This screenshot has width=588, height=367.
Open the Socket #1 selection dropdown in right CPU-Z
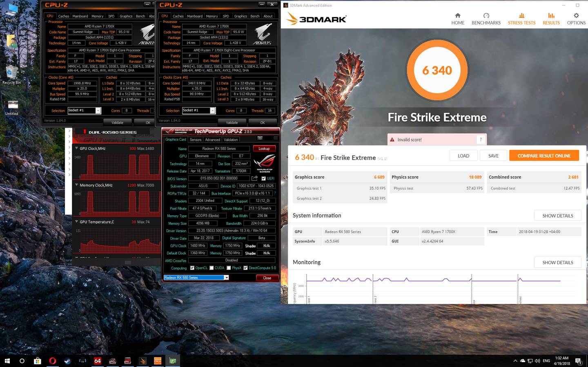212,111
